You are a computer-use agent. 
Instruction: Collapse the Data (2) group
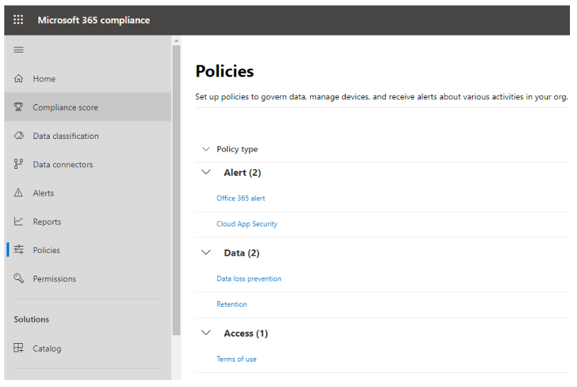point(206,252)
